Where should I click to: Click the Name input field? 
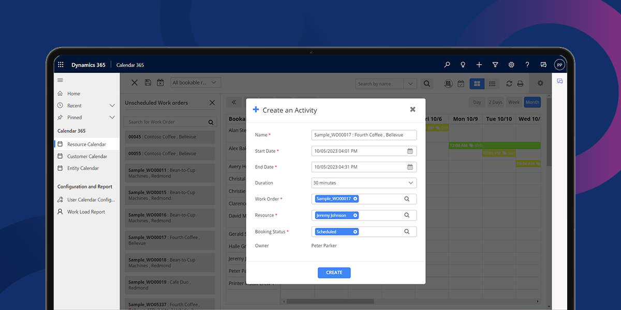pos(364,135)
